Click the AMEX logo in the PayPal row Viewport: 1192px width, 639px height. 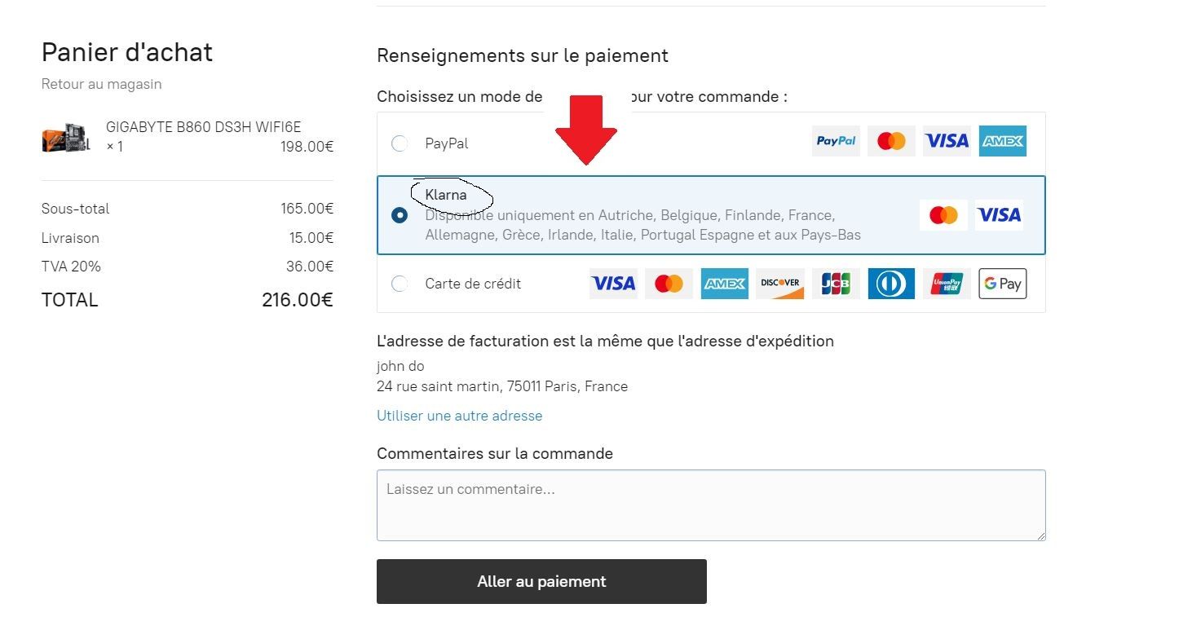point(1002,141)
